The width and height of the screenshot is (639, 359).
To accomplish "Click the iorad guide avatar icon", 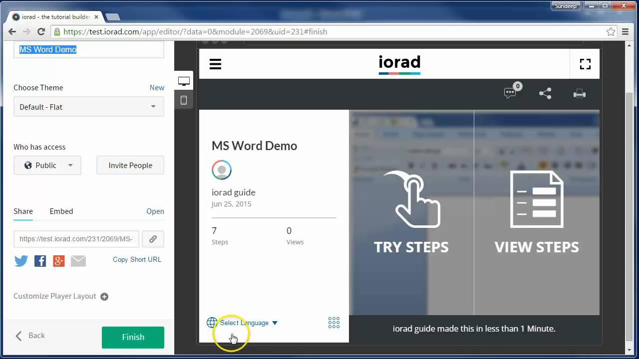I will 222,170.
